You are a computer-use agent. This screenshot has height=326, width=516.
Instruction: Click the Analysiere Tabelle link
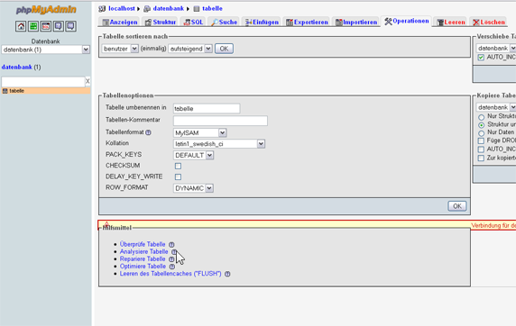143,252
